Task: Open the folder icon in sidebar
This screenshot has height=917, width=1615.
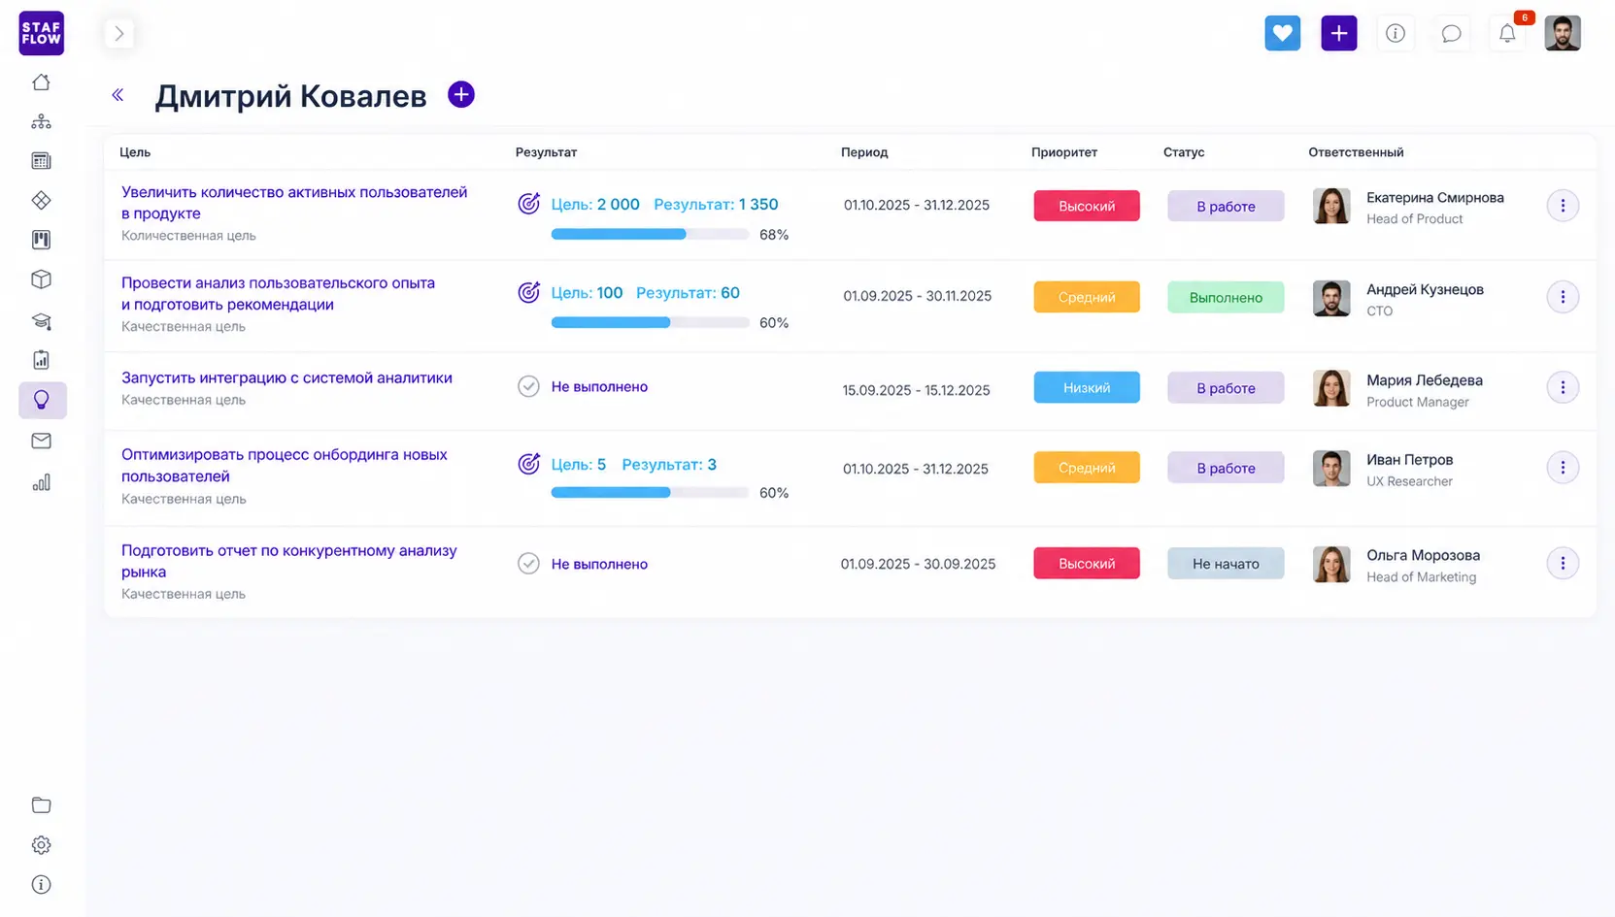Action: tap(41, 804)
